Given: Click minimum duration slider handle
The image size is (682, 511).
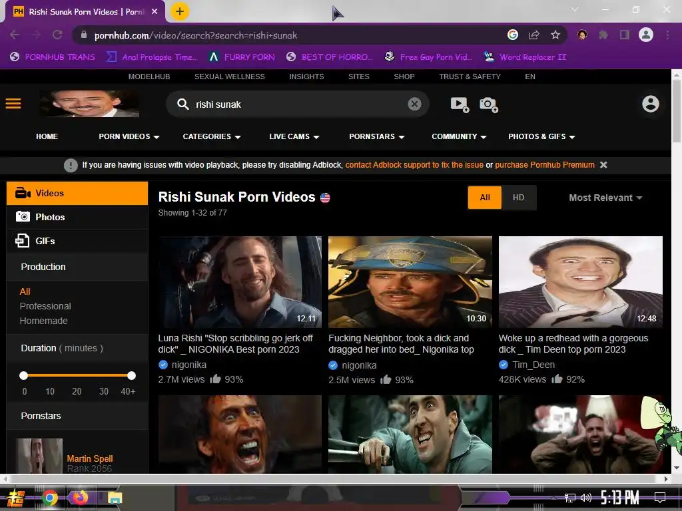Looking at the screenshot, I should (x=24, y=375).
